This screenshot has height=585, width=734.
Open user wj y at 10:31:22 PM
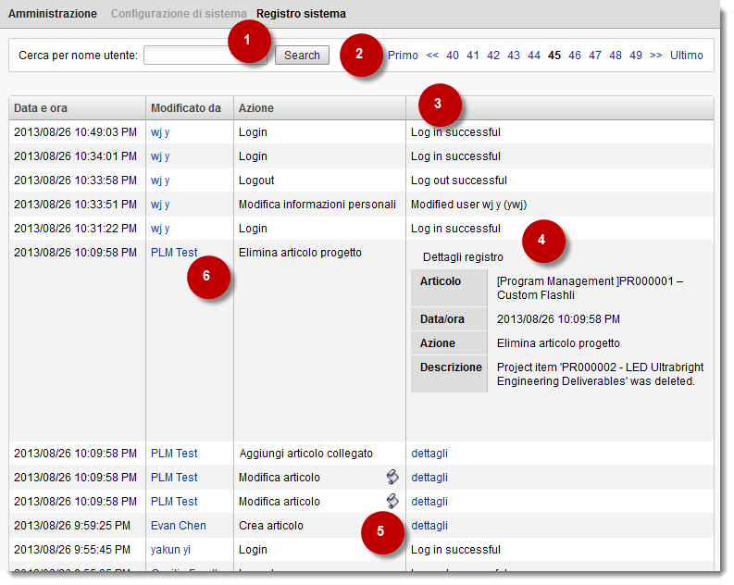coord(160,229)
